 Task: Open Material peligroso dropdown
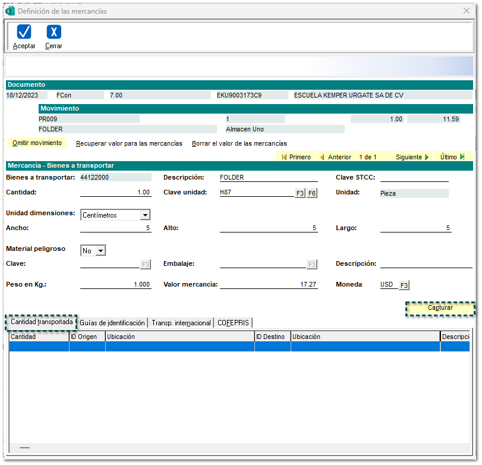(100, 251)
